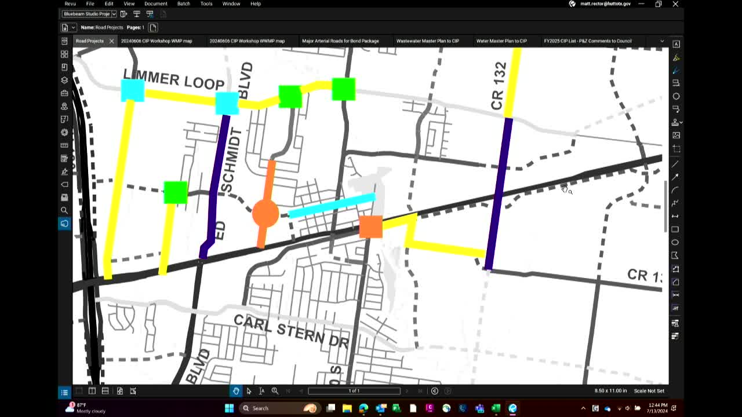
Task: Expand the Bluebeam Studio Project dropdown
Action: pos(114,14)
